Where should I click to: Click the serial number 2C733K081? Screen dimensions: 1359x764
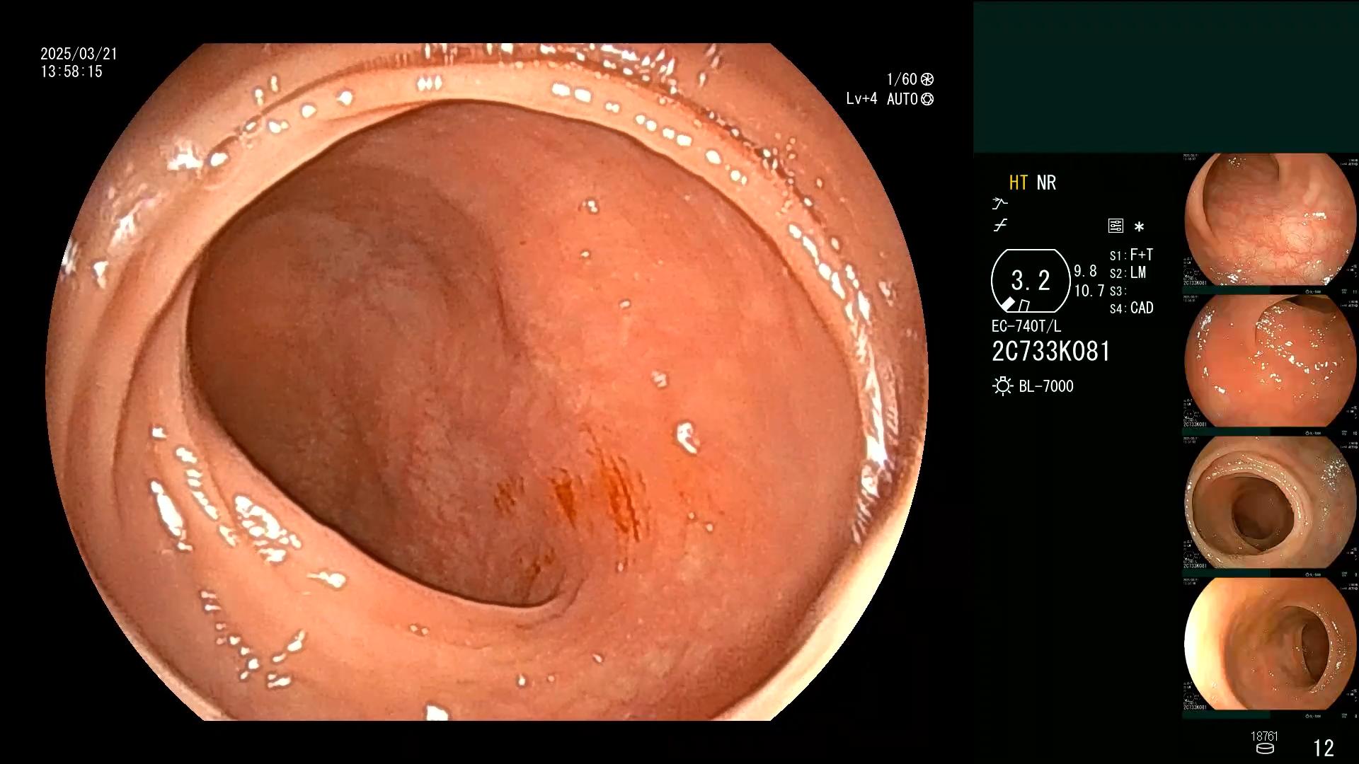click(x=1051, y=352)
